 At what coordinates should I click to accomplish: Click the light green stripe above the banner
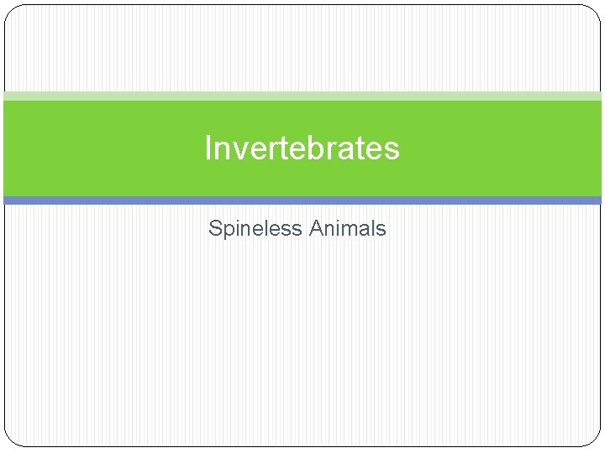coord(302,96)
